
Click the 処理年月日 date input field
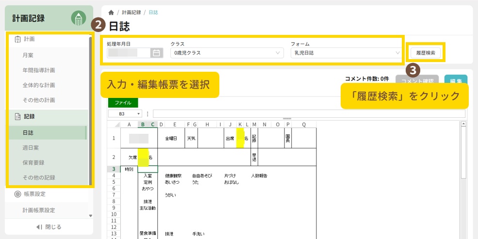pos(128,53)
